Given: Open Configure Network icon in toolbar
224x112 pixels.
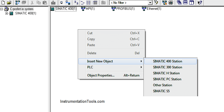Looking at the screenshot, I should pyautogui.click(x=164, y=2).
